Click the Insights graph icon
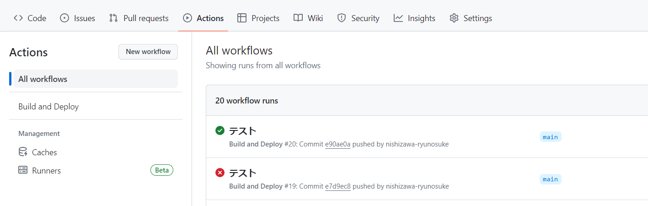The width and height of the screenshot is (648, 206). pos(398,18)
